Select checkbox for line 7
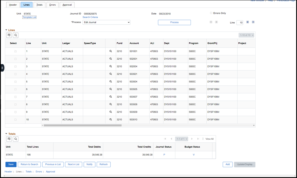The width and height of the screenshot is (297, 178). 15,97
